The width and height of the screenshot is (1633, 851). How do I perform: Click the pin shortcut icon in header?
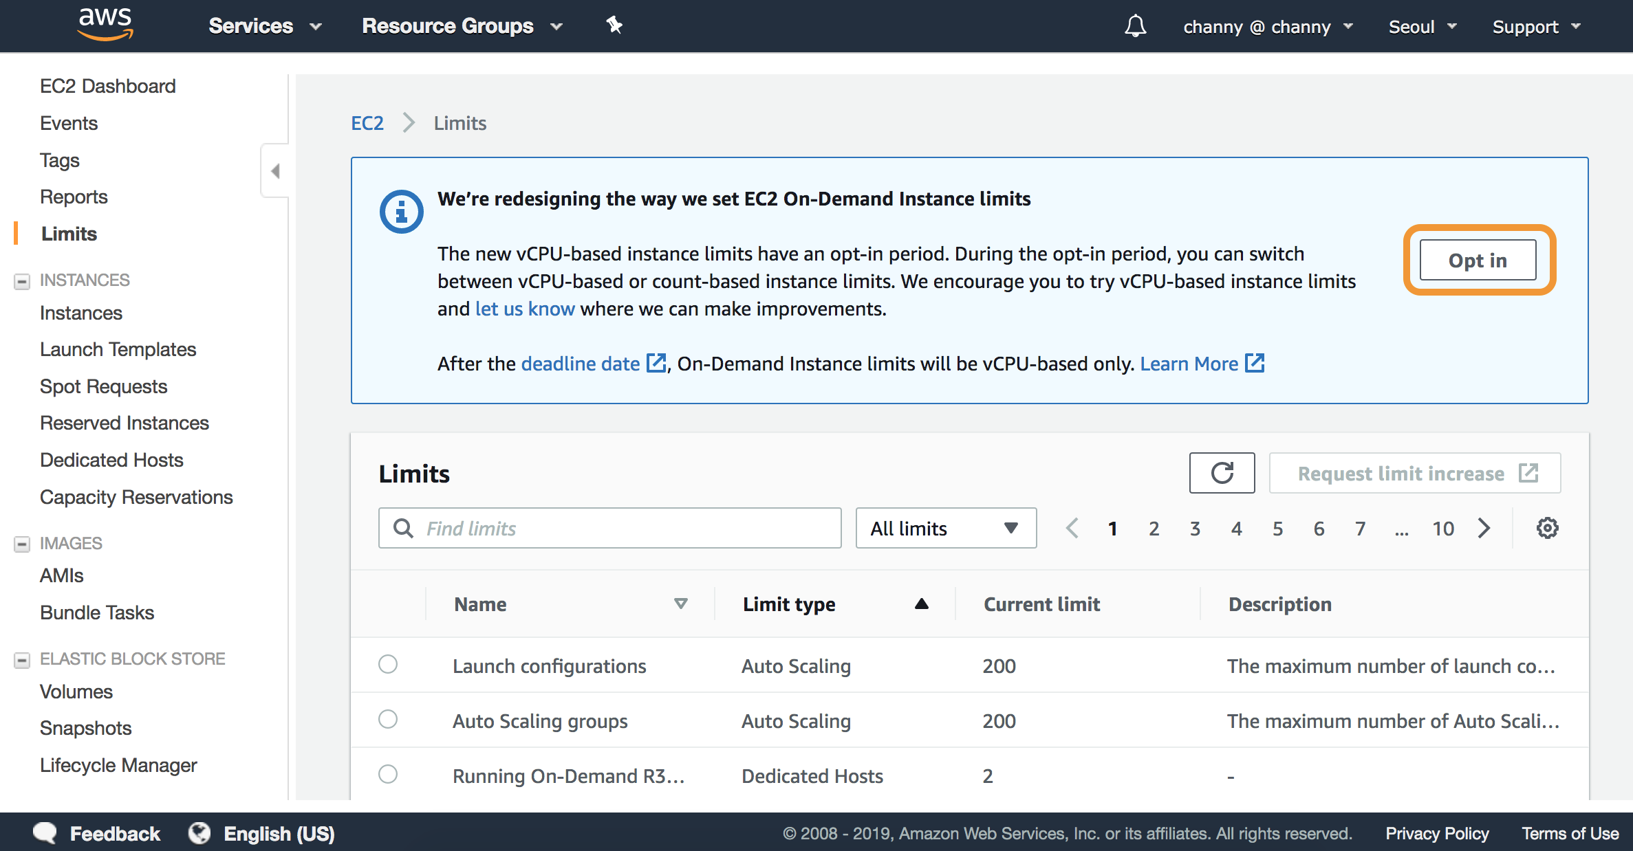click(614, 26)
